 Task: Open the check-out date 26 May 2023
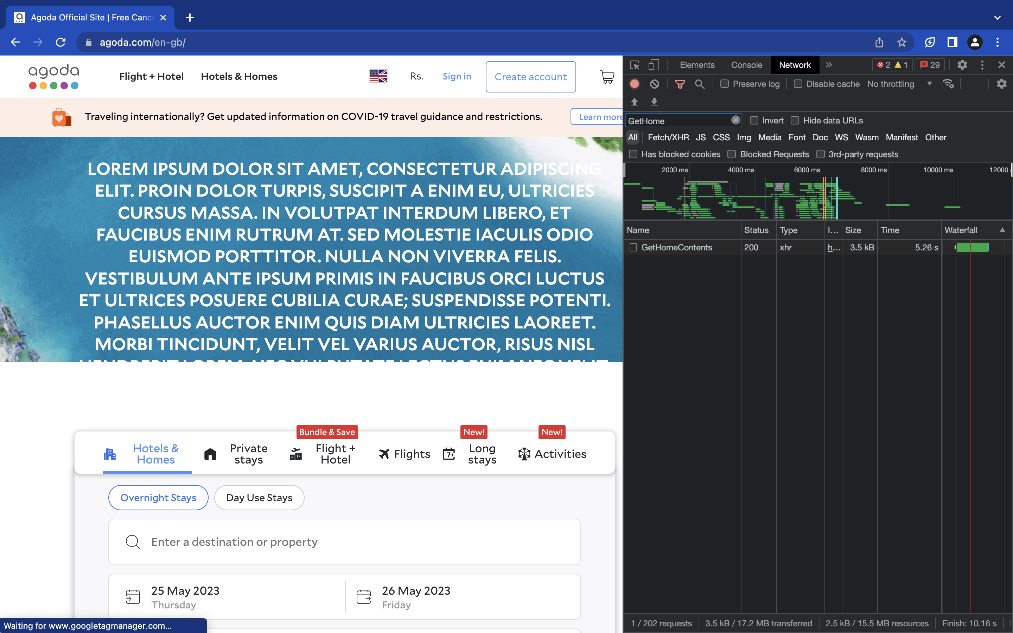(x=463, y=596)
